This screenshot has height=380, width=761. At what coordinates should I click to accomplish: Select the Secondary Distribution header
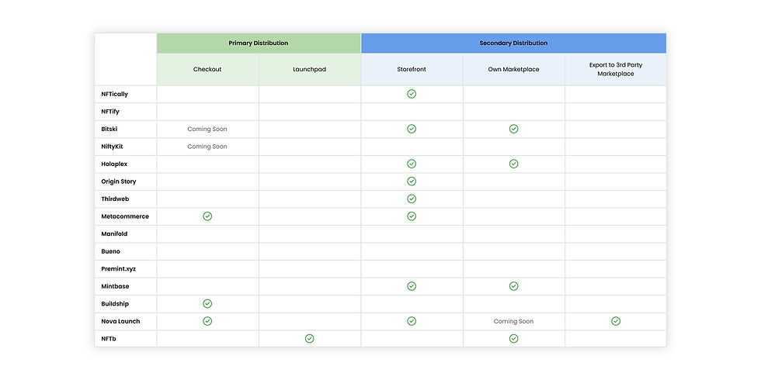click(x=513, y=43)
